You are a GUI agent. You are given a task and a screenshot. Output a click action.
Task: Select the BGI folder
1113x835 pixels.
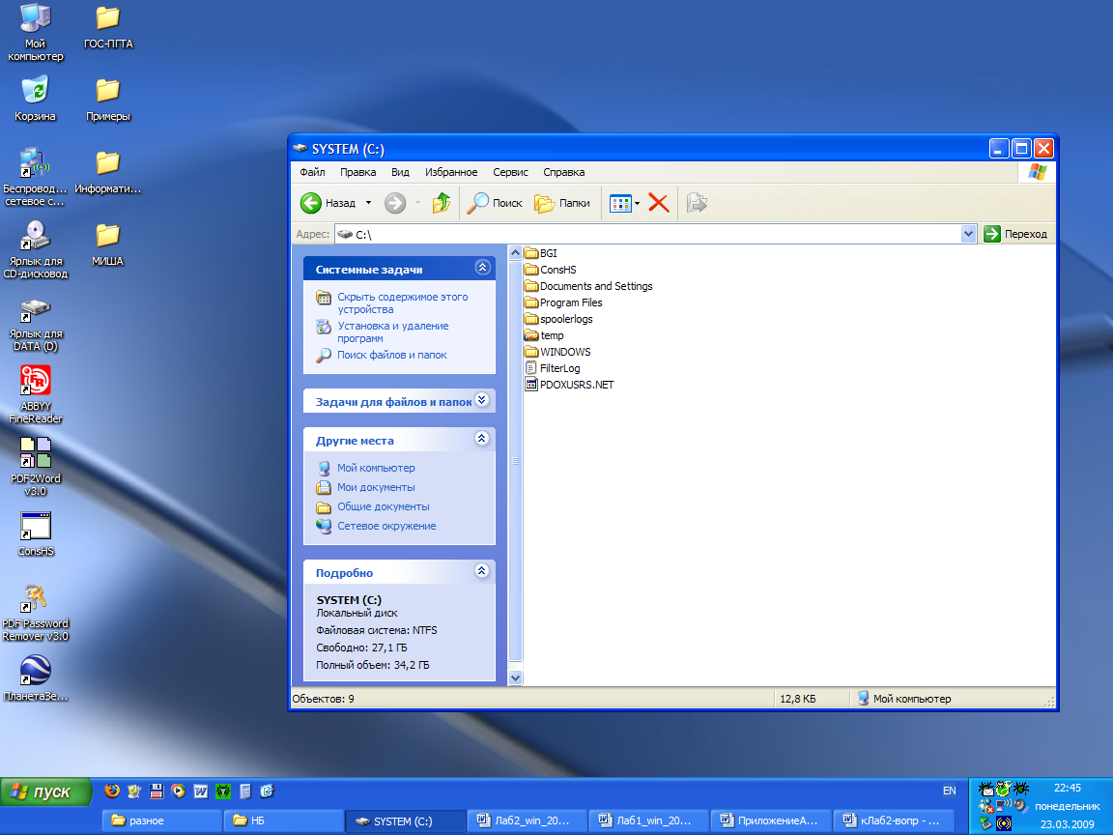coord(541,253)
